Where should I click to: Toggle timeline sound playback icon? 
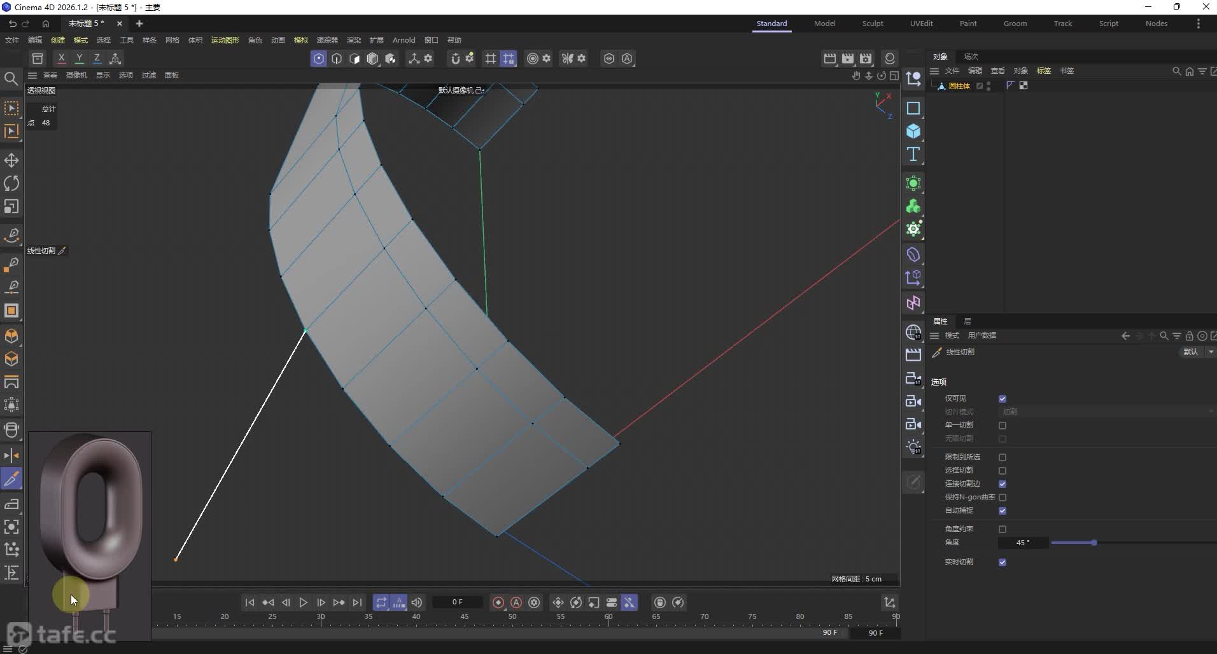(417, 602)
